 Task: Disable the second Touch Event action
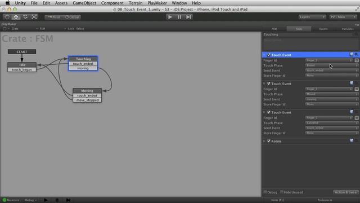pyautogui.click(x=269, y=83)
